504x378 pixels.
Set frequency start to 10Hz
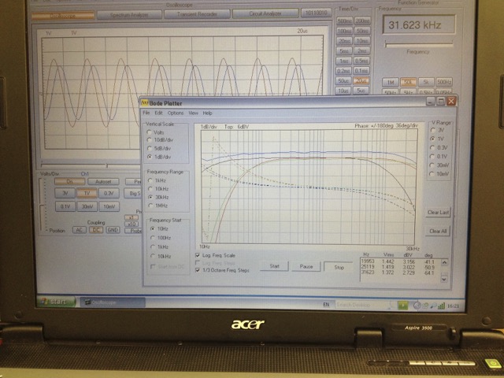tap(159, 229)
